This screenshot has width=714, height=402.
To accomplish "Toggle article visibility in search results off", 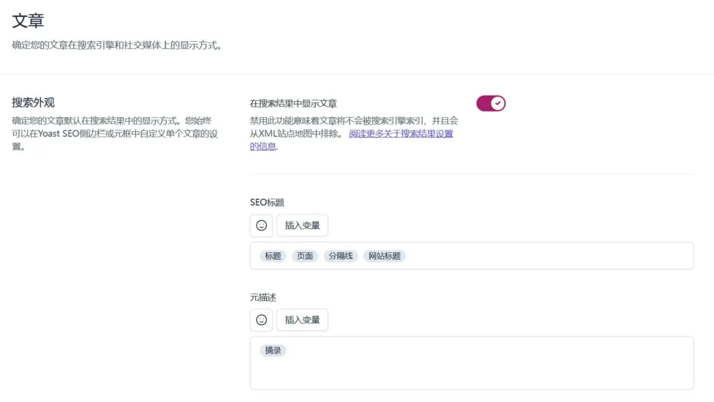I will tap(491, 102).
